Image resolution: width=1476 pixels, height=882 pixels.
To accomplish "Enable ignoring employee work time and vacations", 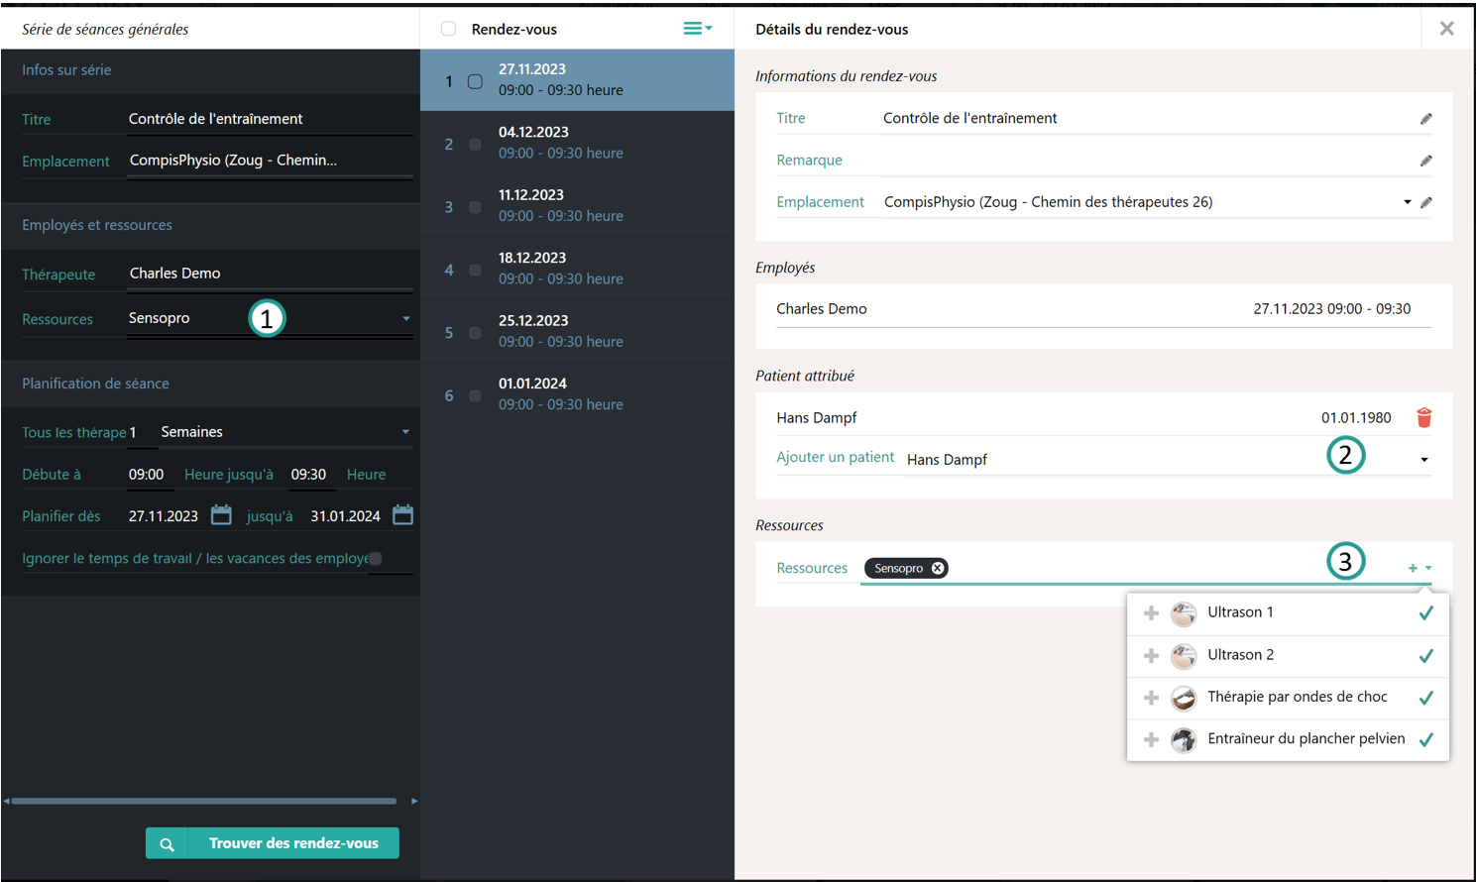I will pyautogui.click(x=376, y=559).
